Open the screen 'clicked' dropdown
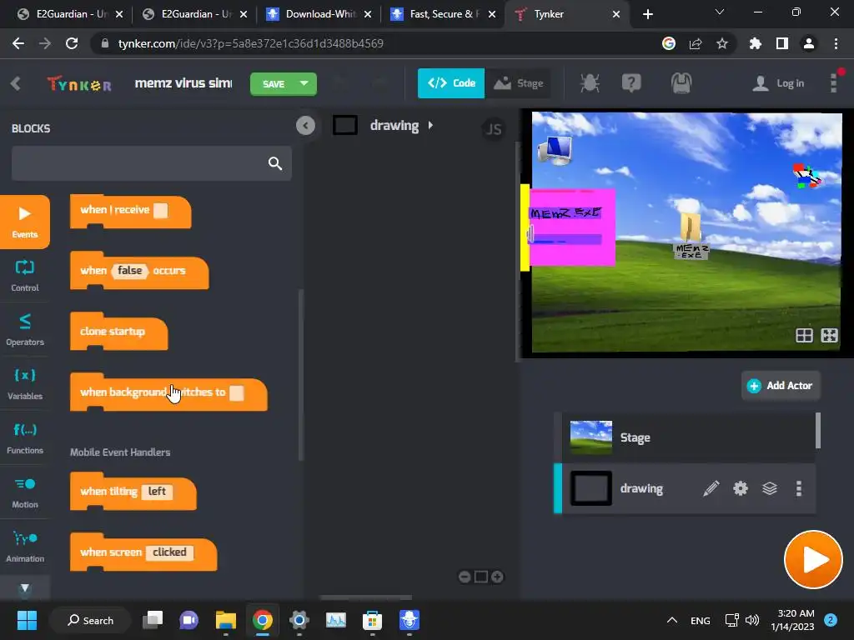This screenshot has height=640, width=854. (168, 552)
